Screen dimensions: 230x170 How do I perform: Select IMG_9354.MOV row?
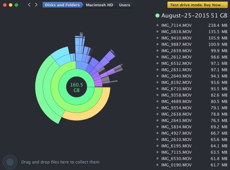coord(192,108)
